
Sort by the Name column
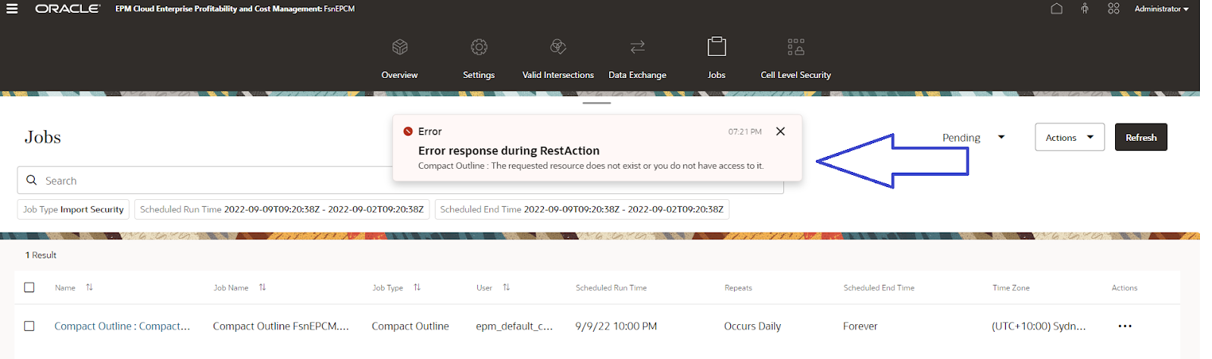pyautogui.click(x=89, y=287)
